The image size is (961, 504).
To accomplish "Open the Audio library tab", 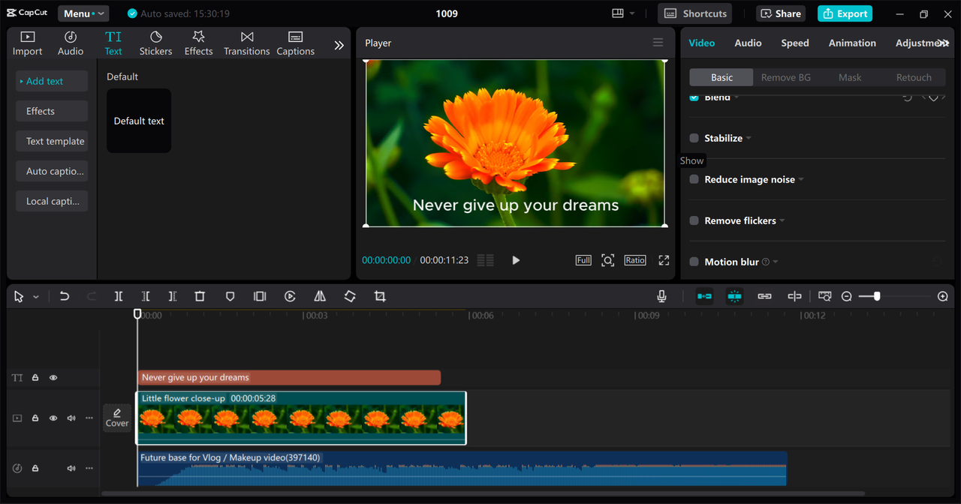I will pyautogui.click(x=71, y=43).
